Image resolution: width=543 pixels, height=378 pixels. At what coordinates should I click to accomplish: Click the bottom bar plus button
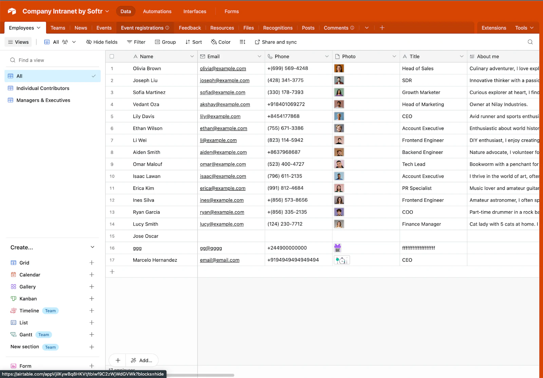click(118, 360)
